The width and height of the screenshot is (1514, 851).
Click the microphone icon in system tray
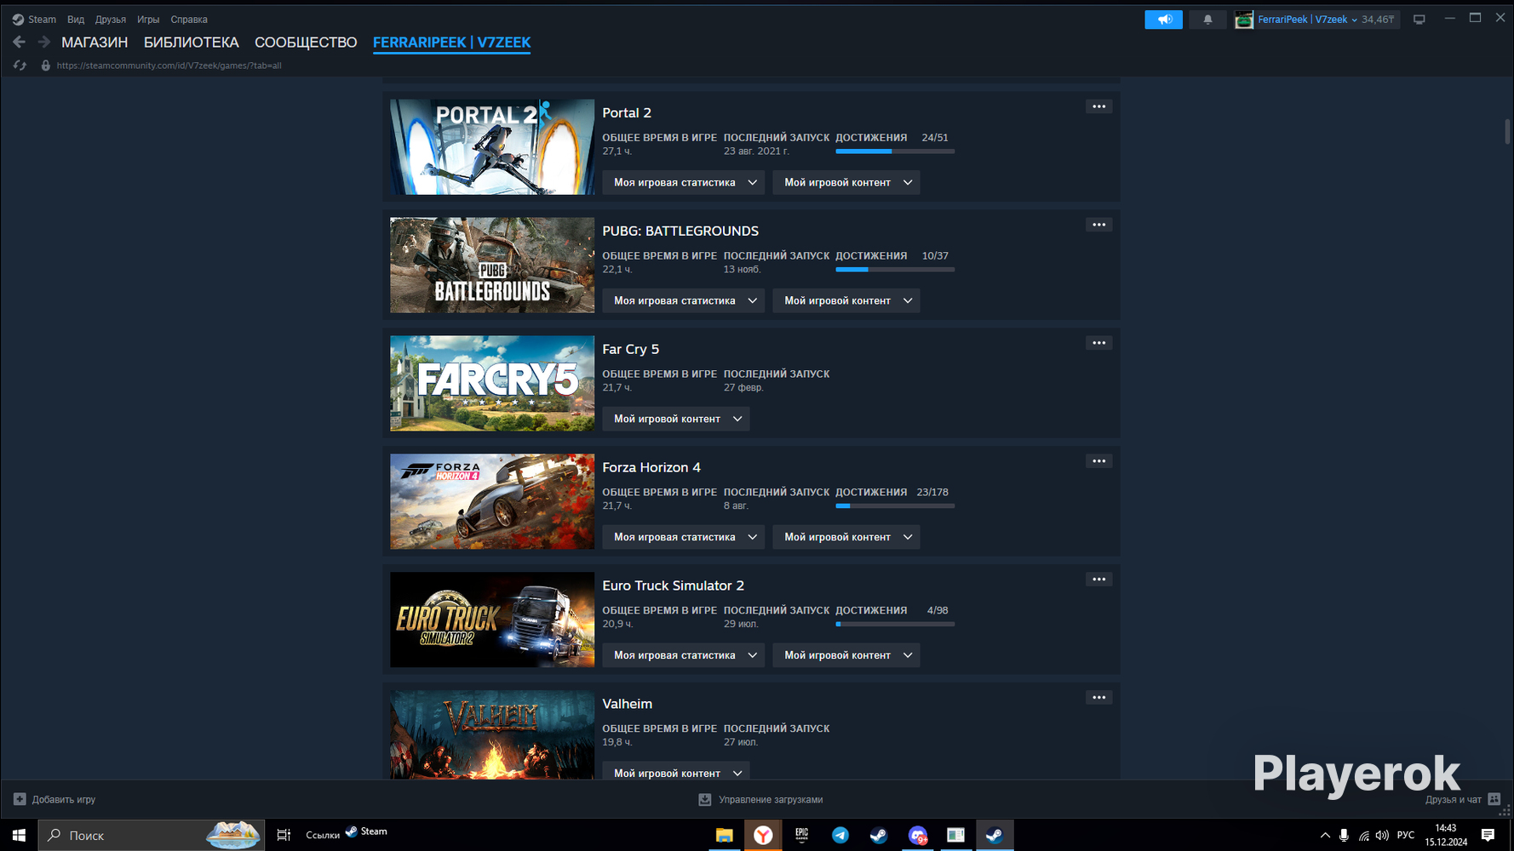click(x=1344, y=835)
